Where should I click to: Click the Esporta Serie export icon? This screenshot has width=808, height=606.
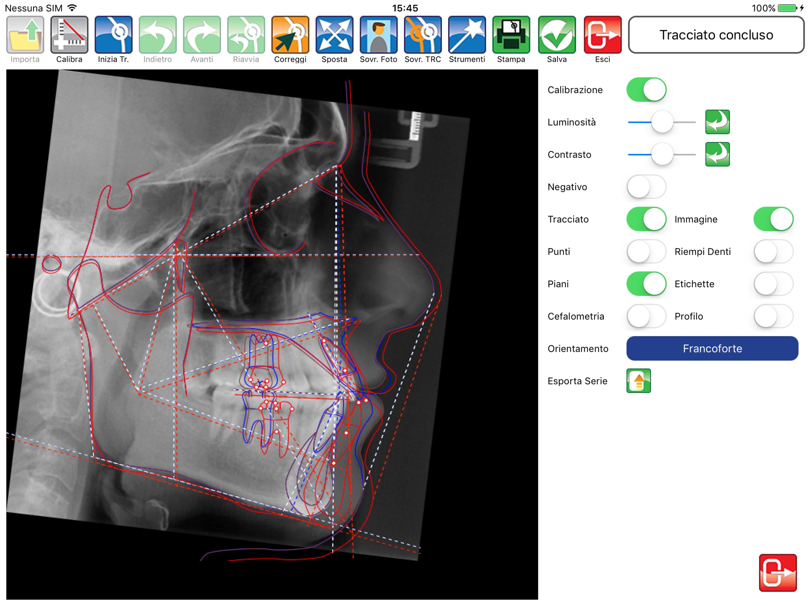pos(638,381)
